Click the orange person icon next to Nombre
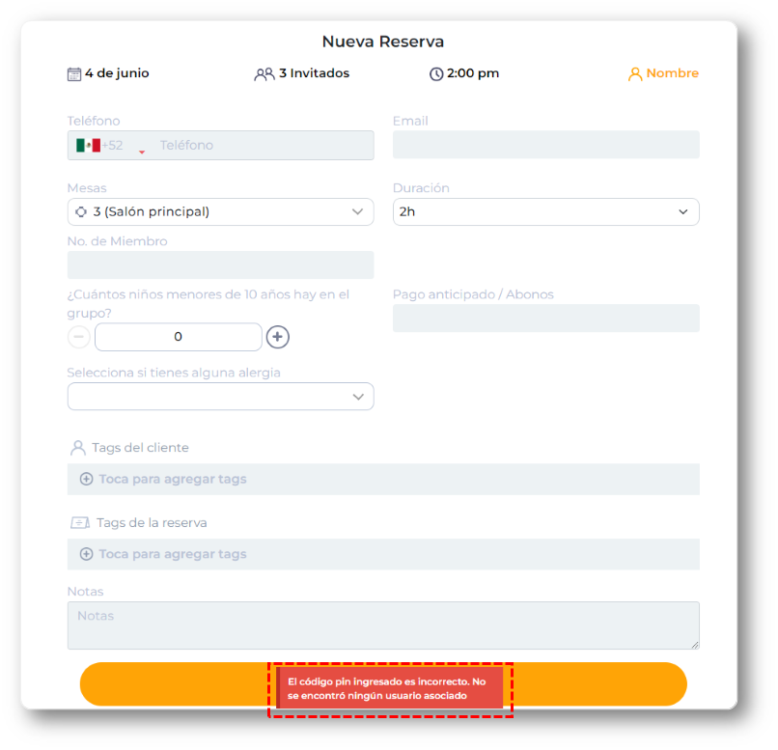Image resolution: width=778 pixels, height=750 pixels. [x=635, y=73]
